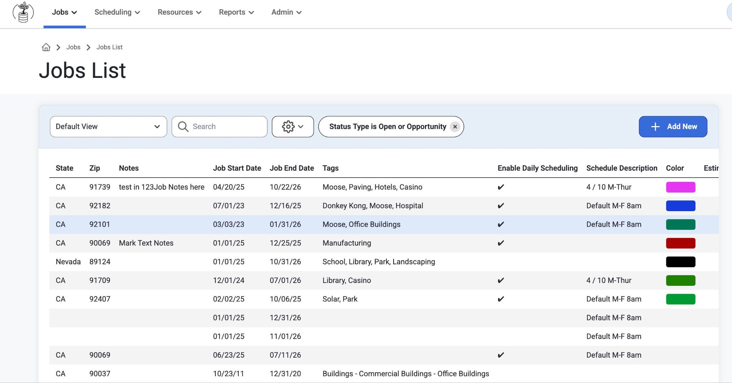The width and height of the screenshot is (732, 383).
Task: Click tags 'Moose, Office Buildings'
Action: point(361,224)
